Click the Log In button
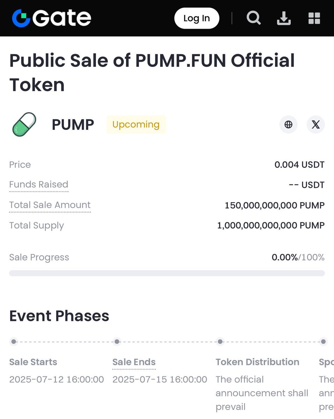Image resolution: width=334 pixels, height=419 pixels. 196,18
